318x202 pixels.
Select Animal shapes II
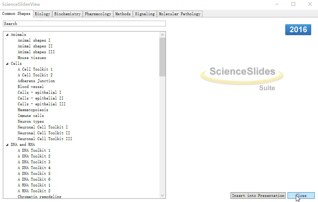pos(35,46)
